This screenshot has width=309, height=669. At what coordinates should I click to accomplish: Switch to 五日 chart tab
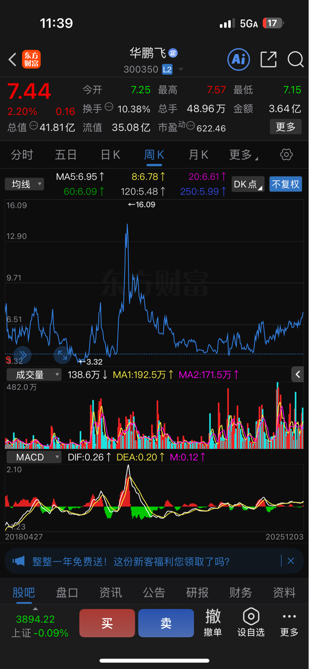pyautogui.click(x=66, y=155)
